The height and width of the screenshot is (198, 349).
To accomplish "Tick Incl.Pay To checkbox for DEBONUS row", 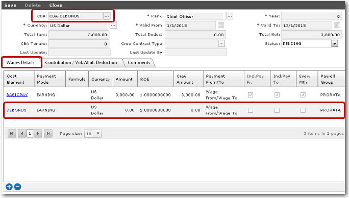I will click(277, 110).
